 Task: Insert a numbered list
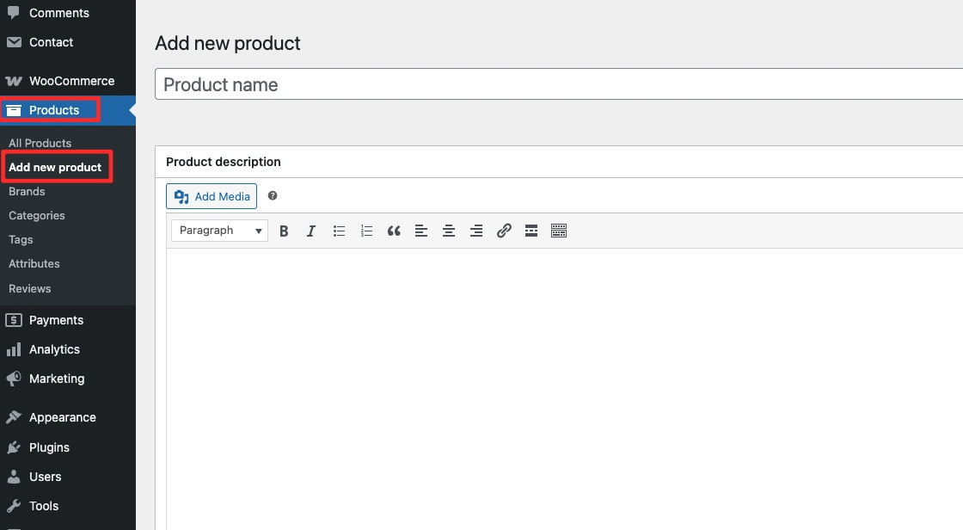(x=366, y=231)
